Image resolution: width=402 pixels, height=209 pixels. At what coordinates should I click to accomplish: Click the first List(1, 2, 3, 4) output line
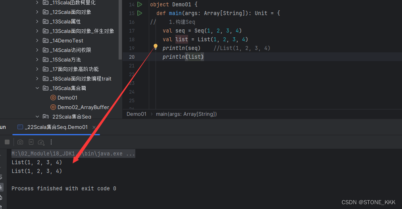(x=37, y=162)
